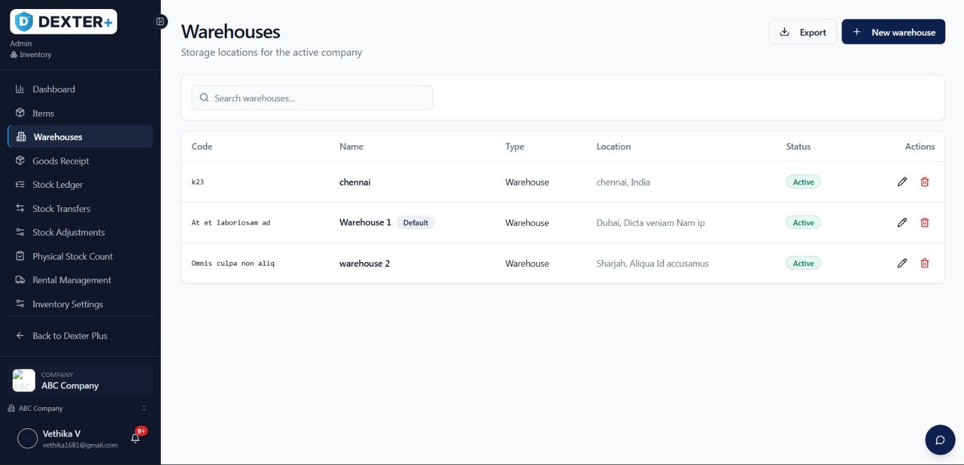The height and width of the screenshot is (465, 964).
Task: Delete Warehouse 1 with the trash icon
Action: pos(925,223)
